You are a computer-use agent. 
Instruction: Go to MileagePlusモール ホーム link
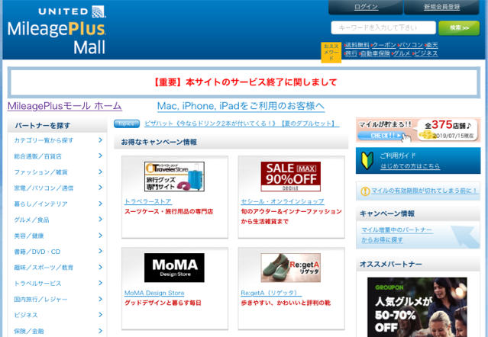(x=65, y=106)
